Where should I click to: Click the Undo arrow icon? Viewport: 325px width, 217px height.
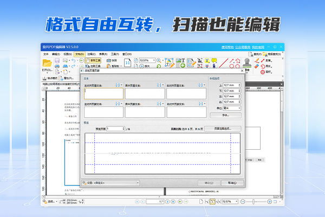[x=73, y=60]
